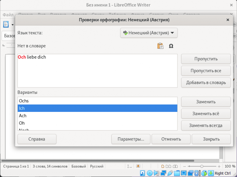Viewport: 237px width, 177px height.
Task: Open the dropdown arrow next to new document icon
Action: [x=13, y=24]
